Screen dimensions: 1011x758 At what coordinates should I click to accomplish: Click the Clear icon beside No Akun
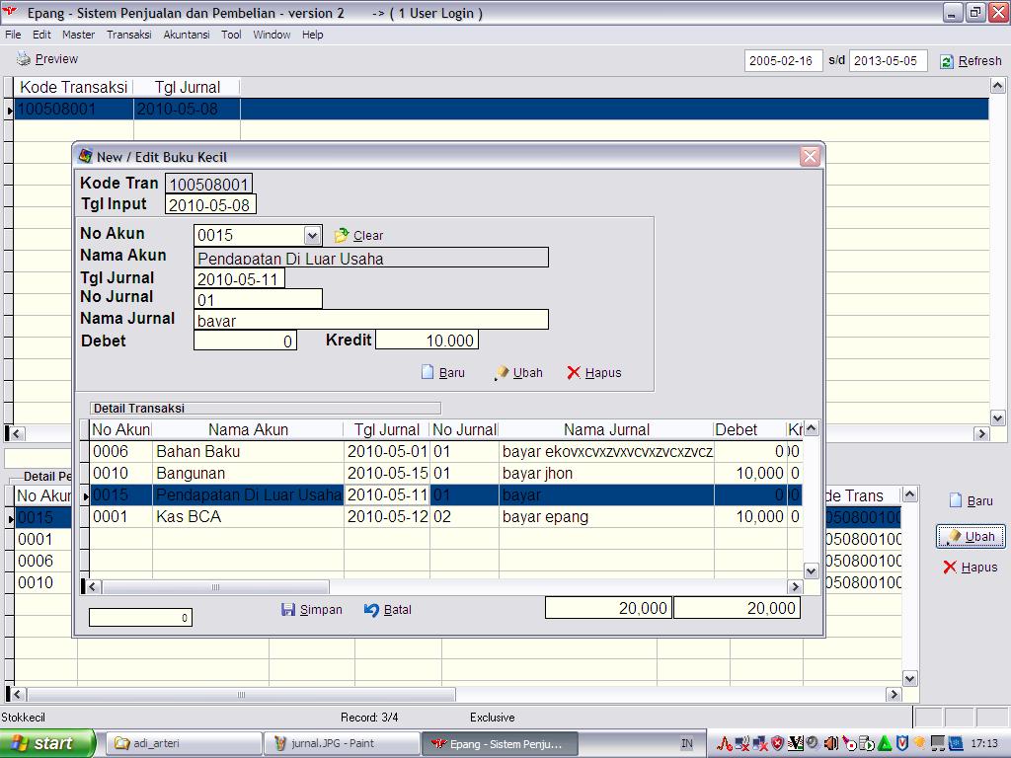[x=342, y=235]
